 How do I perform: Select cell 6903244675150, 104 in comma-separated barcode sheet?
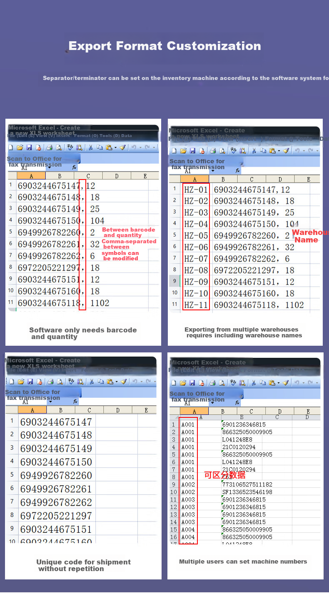[61, 221]
